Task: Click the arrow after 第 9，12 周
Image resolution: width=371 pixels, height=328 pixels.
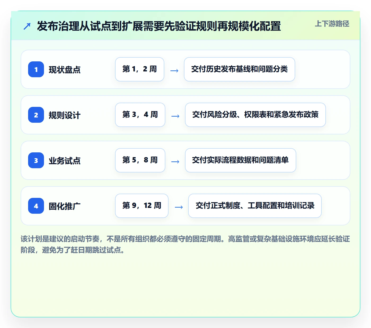Action: 179,207
